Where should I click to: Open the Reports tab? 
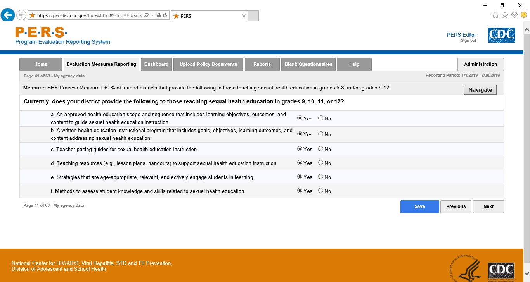click(262, 64)
